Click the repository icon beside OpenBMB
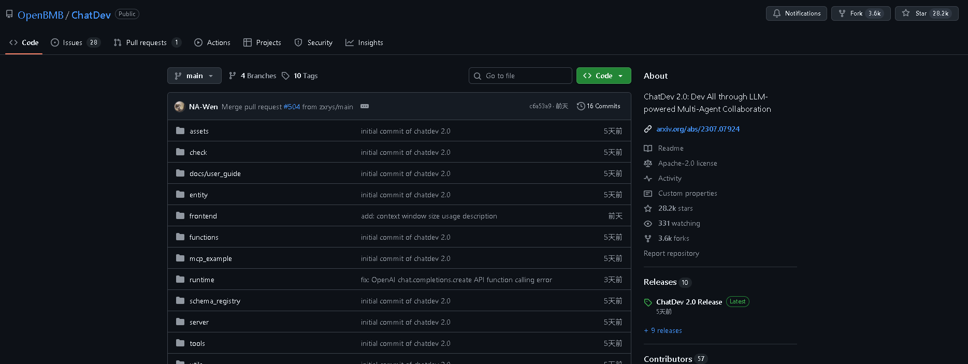This screenshot has height=364, width=968. 9,14
